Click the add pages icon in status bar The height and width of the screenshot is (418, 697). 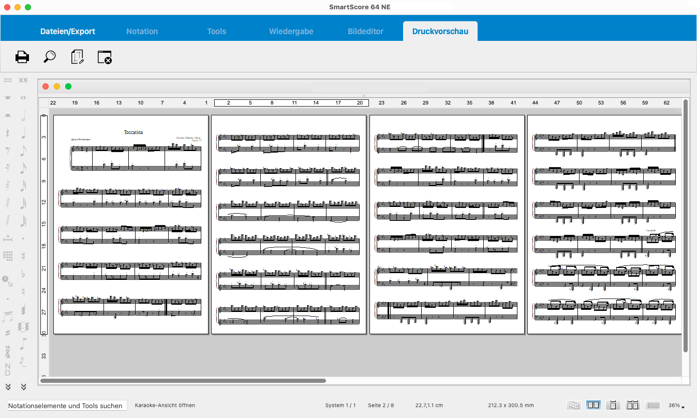[x=573, y=405]
